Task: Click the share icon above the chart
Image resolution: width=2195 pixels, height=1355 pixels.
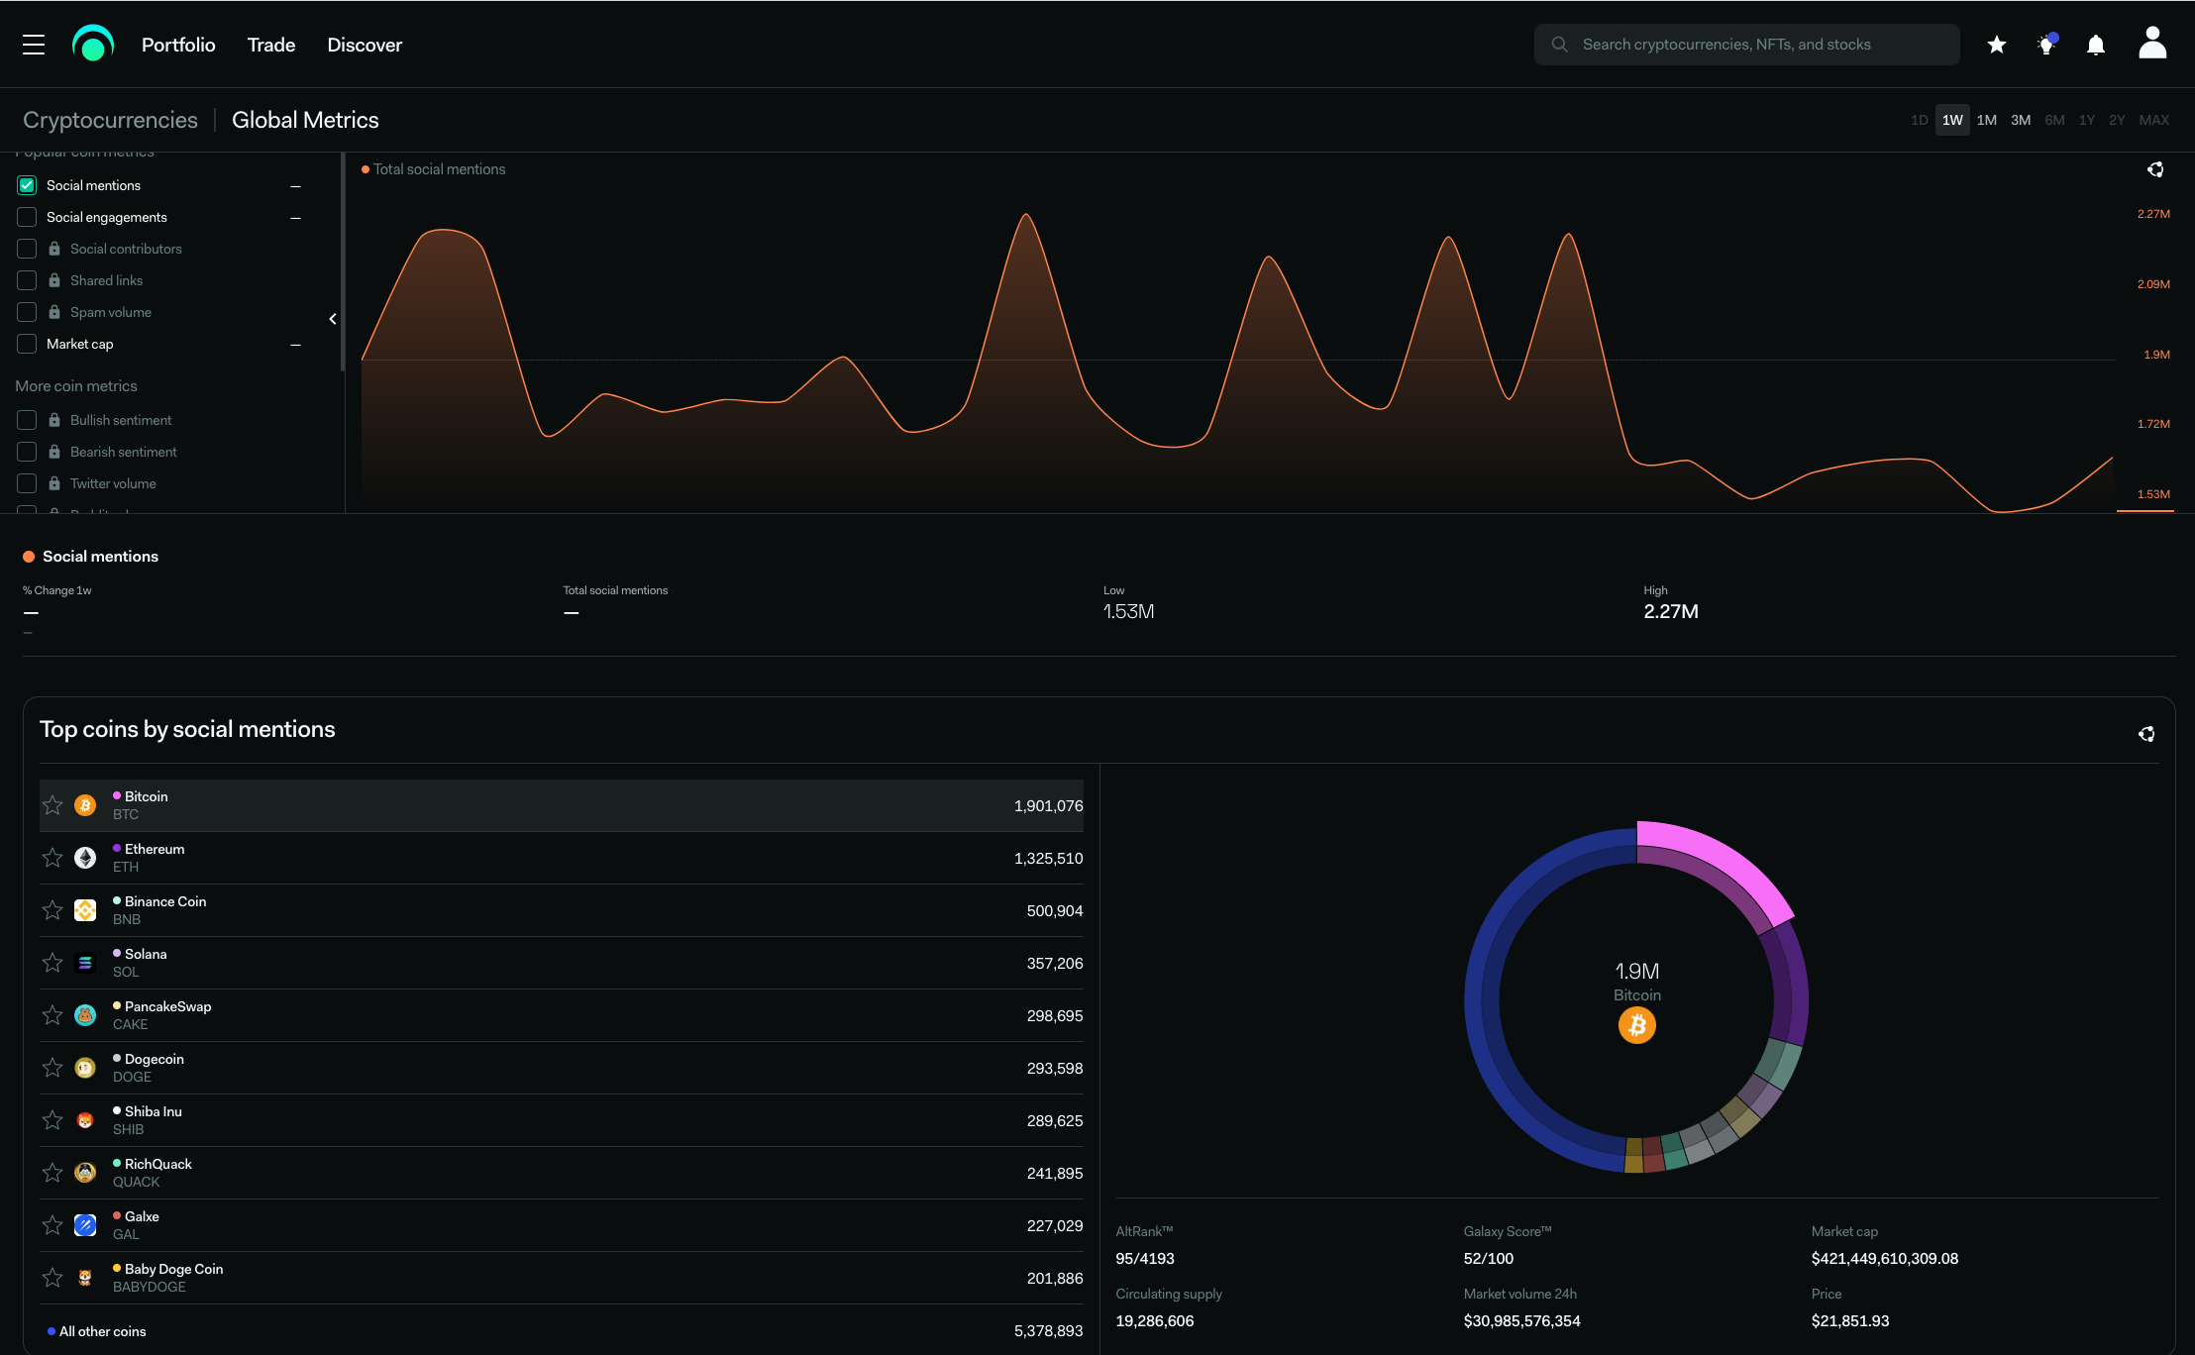Action: [x=2155, y=169]
